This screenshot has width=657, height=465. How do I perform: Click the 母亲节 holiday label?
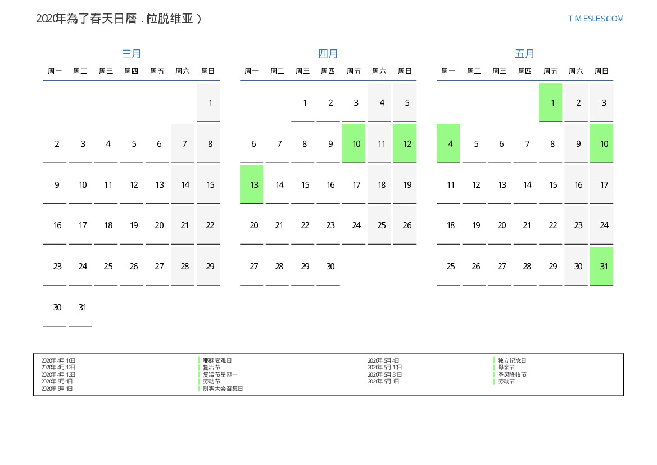506,367
